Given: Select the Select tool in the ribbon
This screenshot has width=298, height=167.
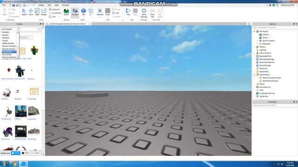Looking at the screenshot, I should (x=24, y=12).
